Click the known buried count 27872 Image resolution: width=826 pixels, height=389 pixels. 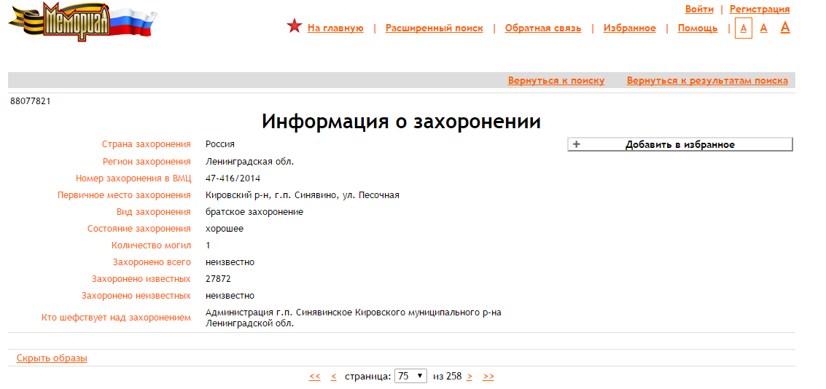click(x=218, y=279)
